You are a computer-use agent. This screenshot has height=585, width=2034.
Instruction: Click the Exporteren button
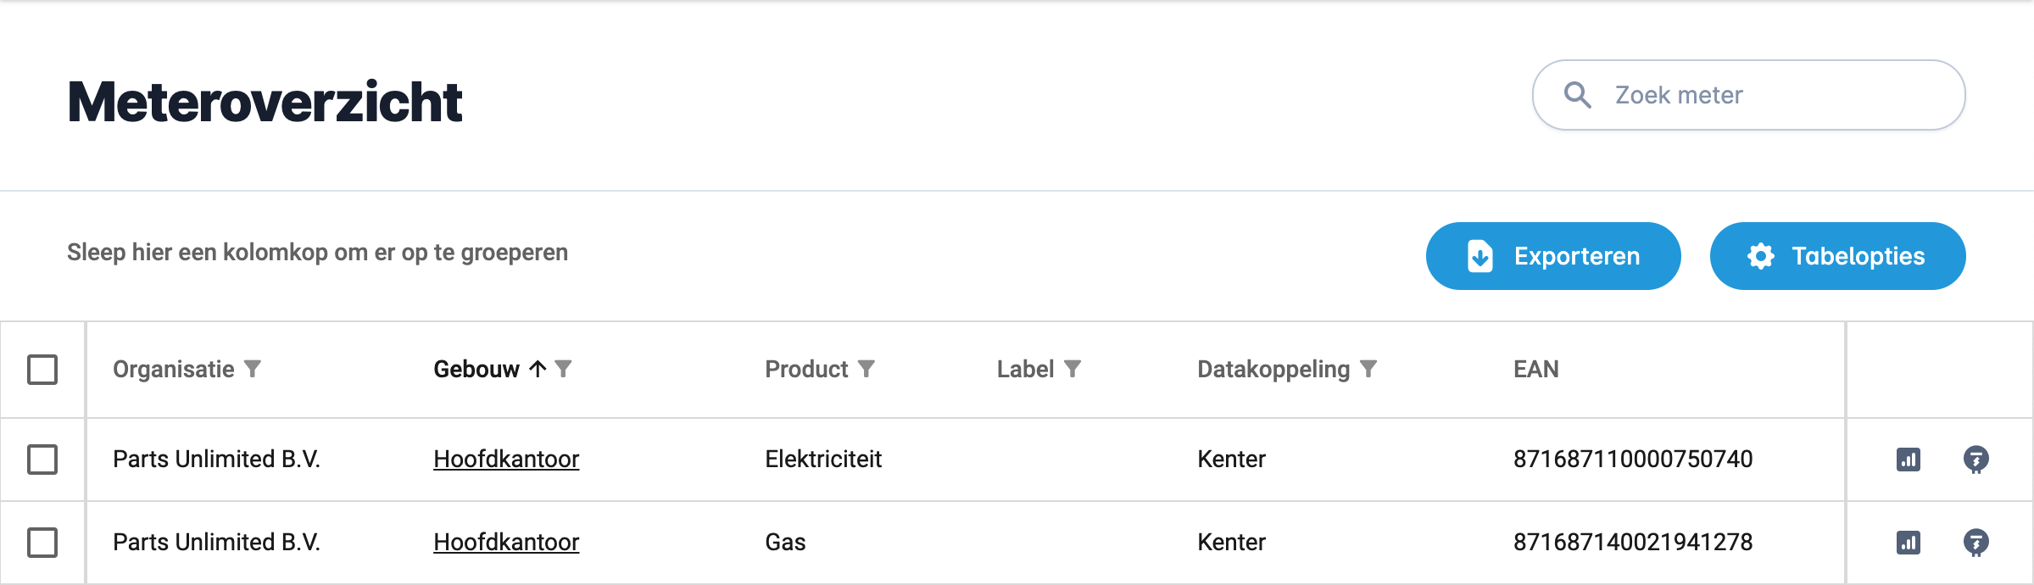coord(1552,256)
